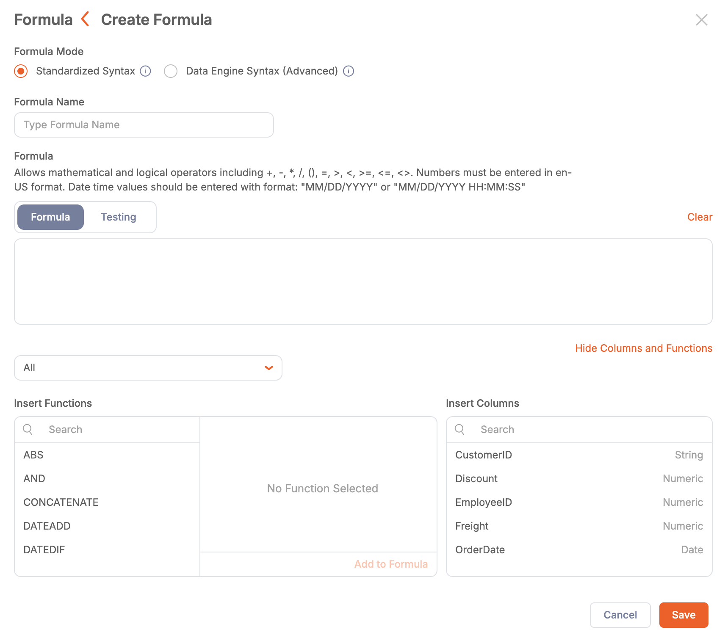Select Data Engine Syntax (Advanced) mode

tap(171, 71)
